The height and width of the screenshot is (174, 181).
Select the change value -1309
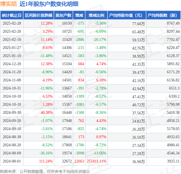click(x=80, y=96)
